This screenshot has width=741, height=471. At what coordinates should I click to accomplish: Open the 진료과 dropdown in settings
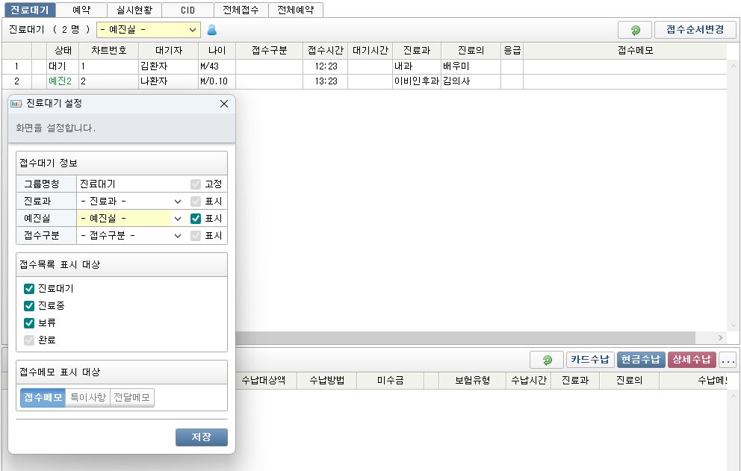131,202
